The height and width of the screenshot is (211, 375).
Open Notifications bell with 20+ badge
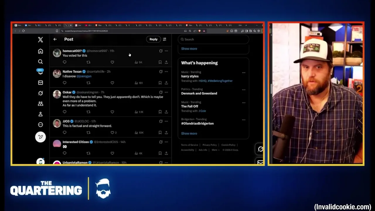coord(40,72)
